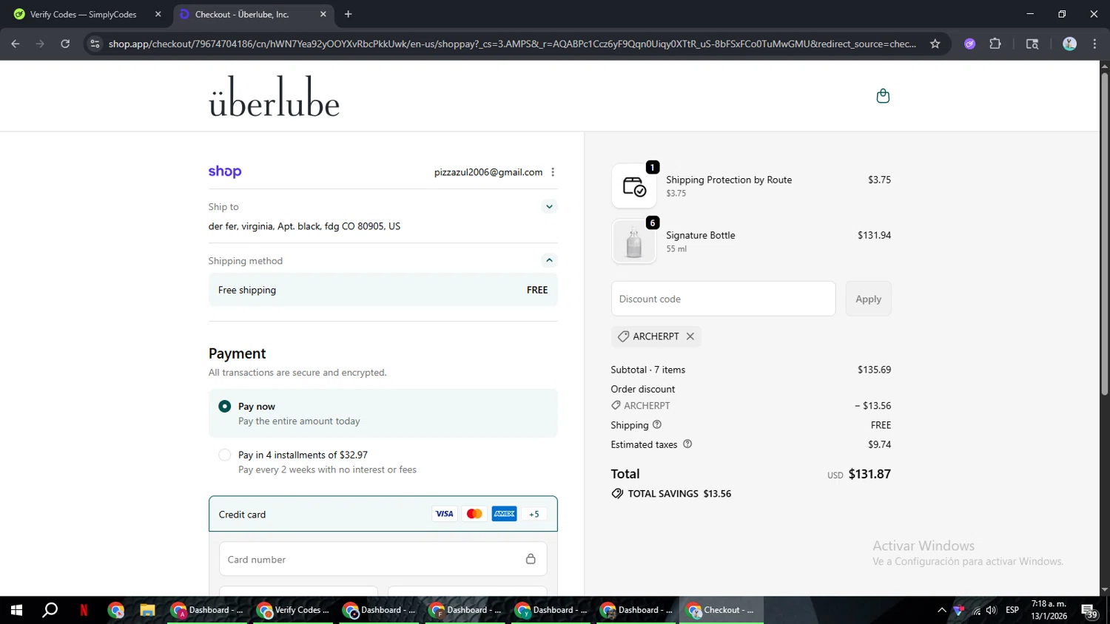Open the Shipping info help icon
Image resolution: width=1110 pixels, height=624 pixels.
point(657,424)
